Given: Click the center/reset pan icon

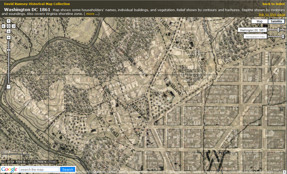Looking at the screenshot, I should [9, 26].
